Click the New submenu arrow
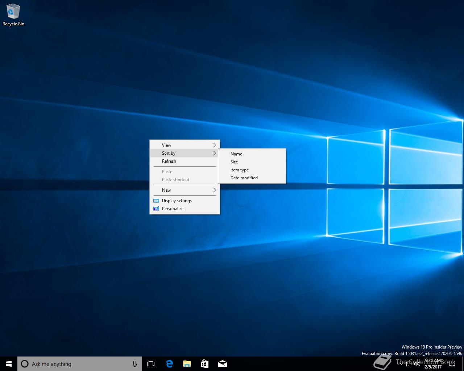The image size is (464, 371). (x=214, y=190)
